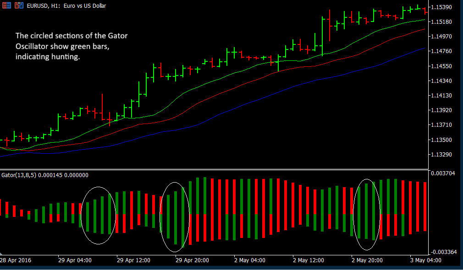Click the red one-click trading panel icon
Viewport: 463px width, 270px height.
pos(6,5)
